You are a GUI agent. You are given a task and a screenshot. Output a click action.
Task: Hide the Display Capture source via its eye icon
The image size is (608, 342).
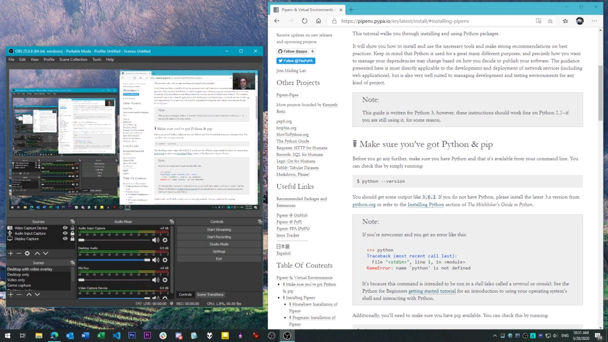point(65,239)
